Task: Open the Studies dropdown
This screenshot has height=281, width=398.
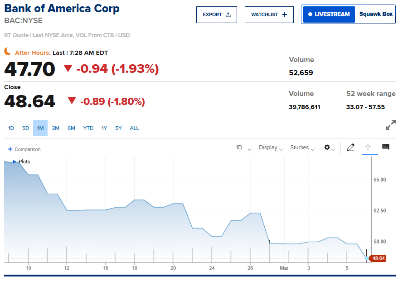Action: (302, 148)
